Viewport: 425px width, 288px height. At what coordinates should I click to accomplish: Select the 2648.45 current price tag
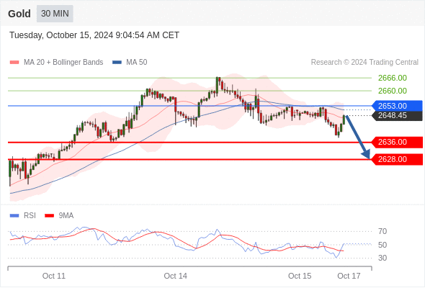[x=398, y=115]
